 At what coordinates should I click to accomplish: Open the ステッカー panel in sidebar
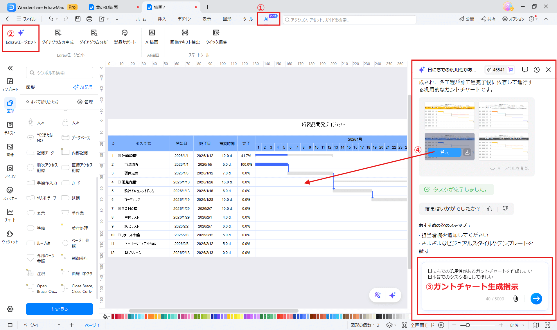(x=10, y=194)
